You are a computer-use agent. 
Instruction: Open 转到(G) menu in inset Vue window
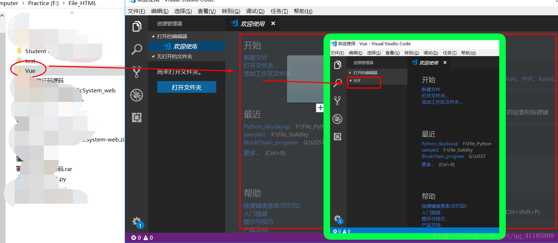[x=411, y=53]
